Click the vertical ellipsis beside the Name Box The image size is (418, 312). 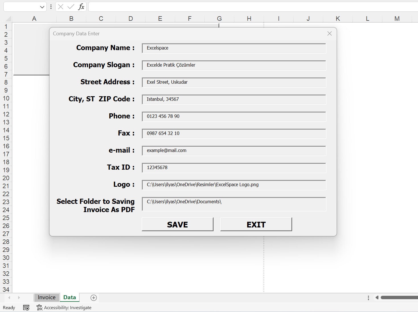51,7
